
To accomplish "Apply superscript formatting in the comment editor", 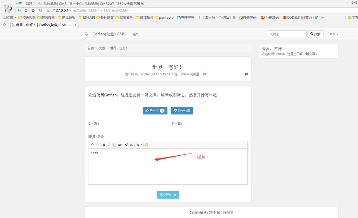I will coord(126,145).
